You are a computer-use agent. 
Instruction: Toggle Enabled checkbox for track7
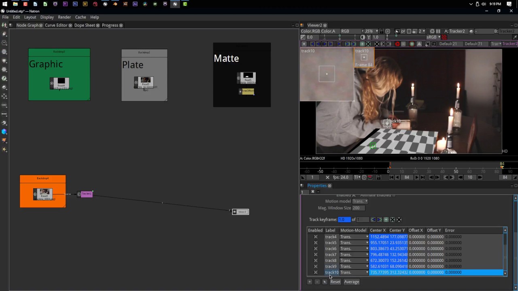coord(316,255)
